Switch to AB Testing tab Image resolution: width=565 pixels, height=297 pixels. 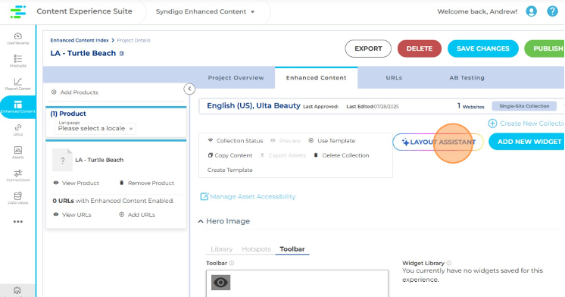[x=467, y=78]
